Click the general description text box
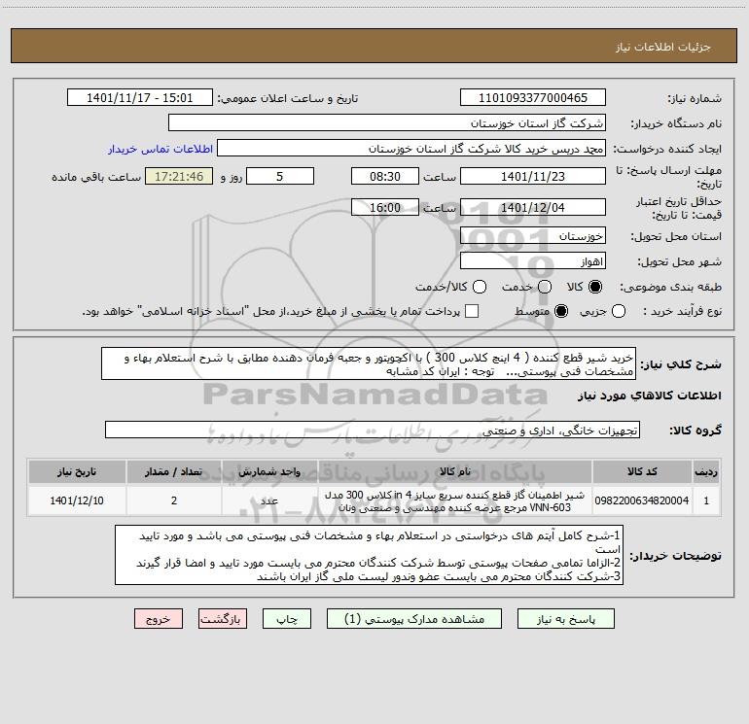The width and height of the screenshot is (749, 724). coord(369,363)
